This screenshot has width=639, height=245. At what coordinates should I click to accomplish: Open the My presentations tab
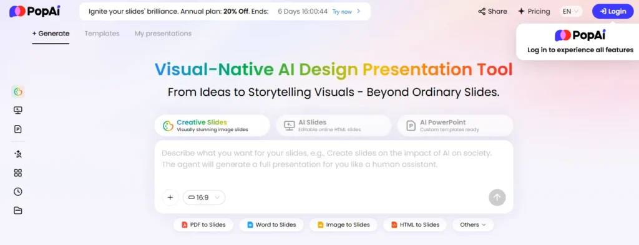click(163, 34)
